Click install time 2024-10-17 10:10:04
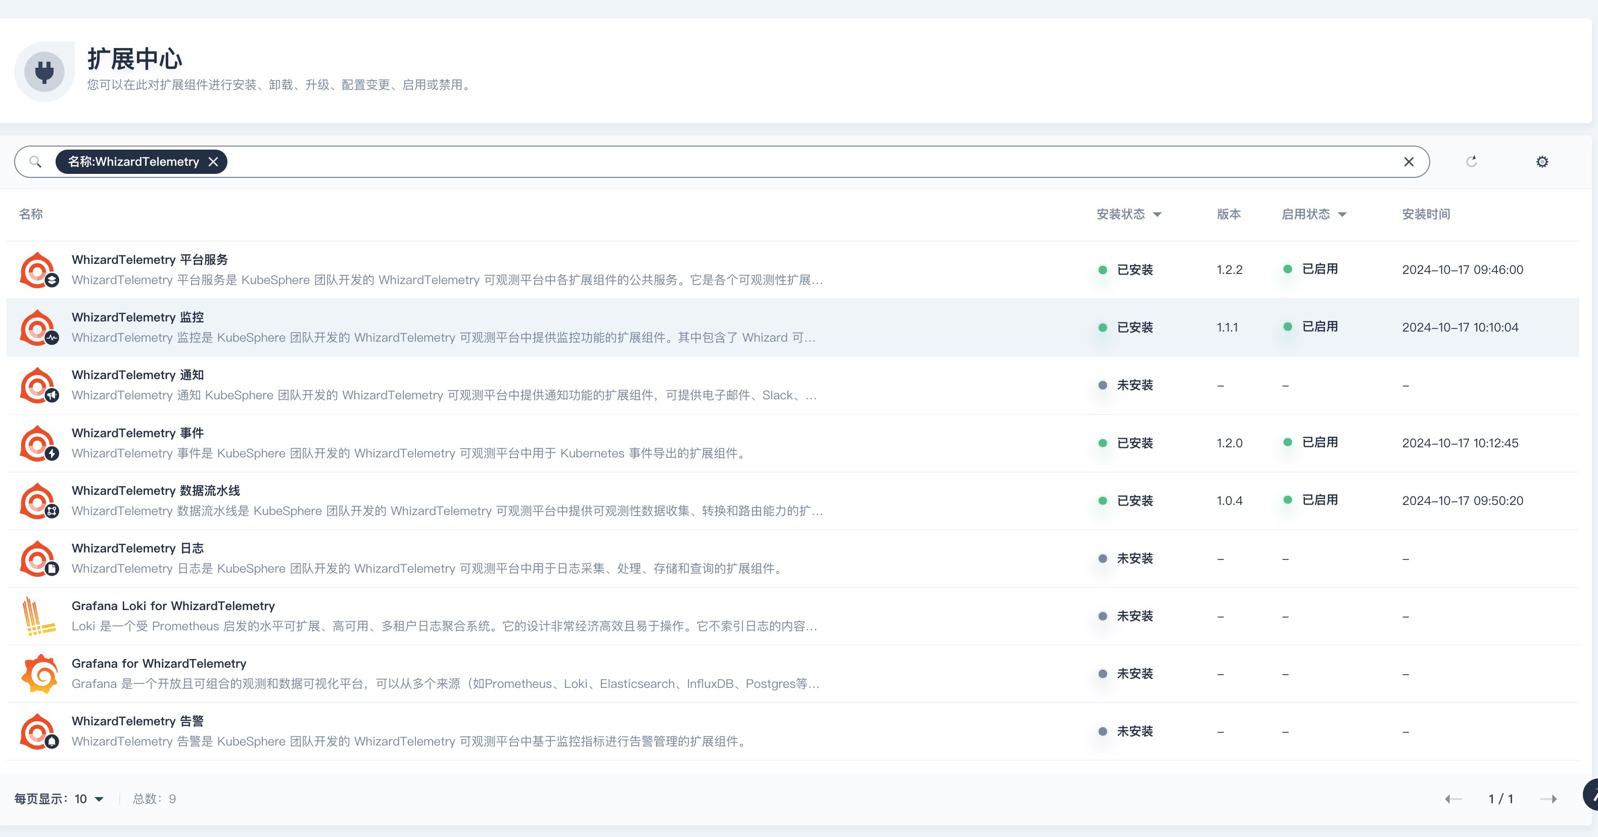 point(1460,328)
